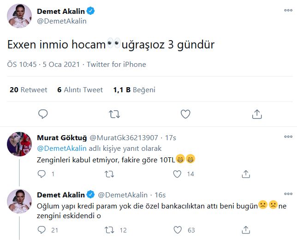Open more options on the main tweet
This screenshot has width=297, height=244.
[288, 10]
